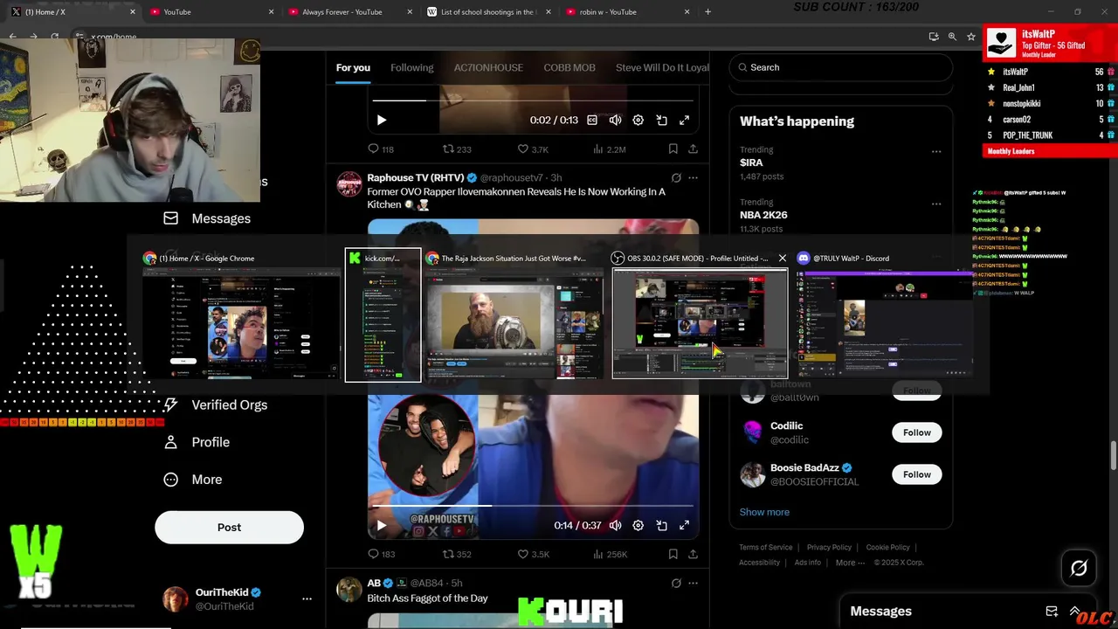The width and height of the screenshot is (1118, 629).
Task: Open more options on Raphouse TV post
Action: [x=693, y=177]
